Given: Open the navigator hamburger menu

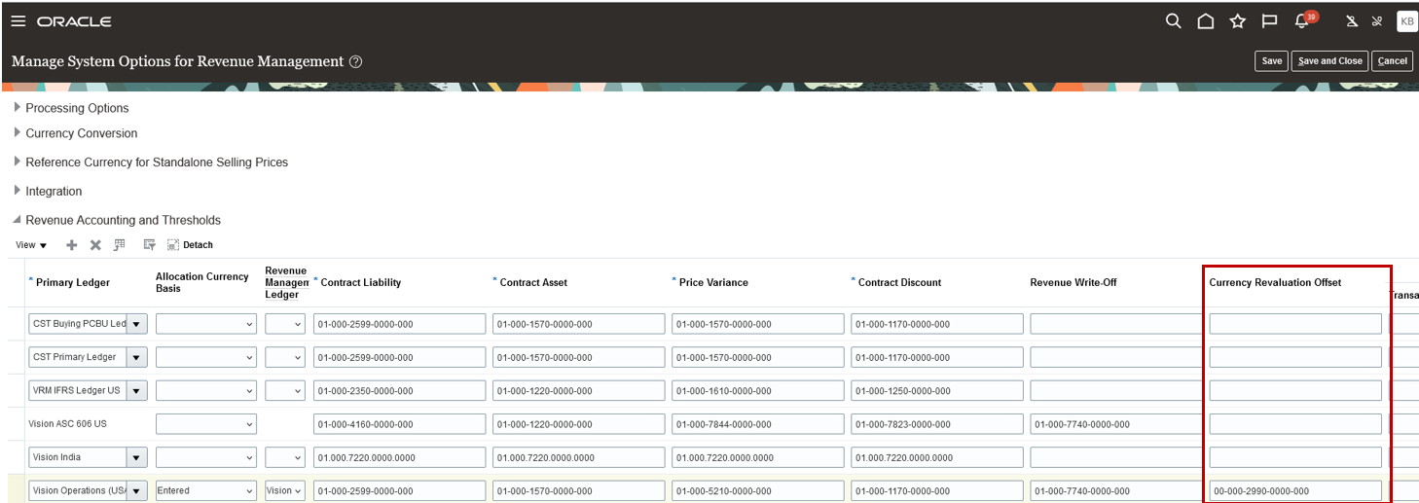Looking at the screenshot, I should pos(18,21).
